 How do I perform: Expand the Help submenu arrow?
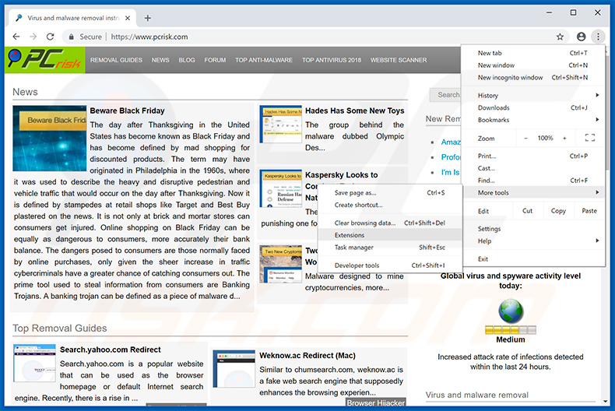(597, 241)
